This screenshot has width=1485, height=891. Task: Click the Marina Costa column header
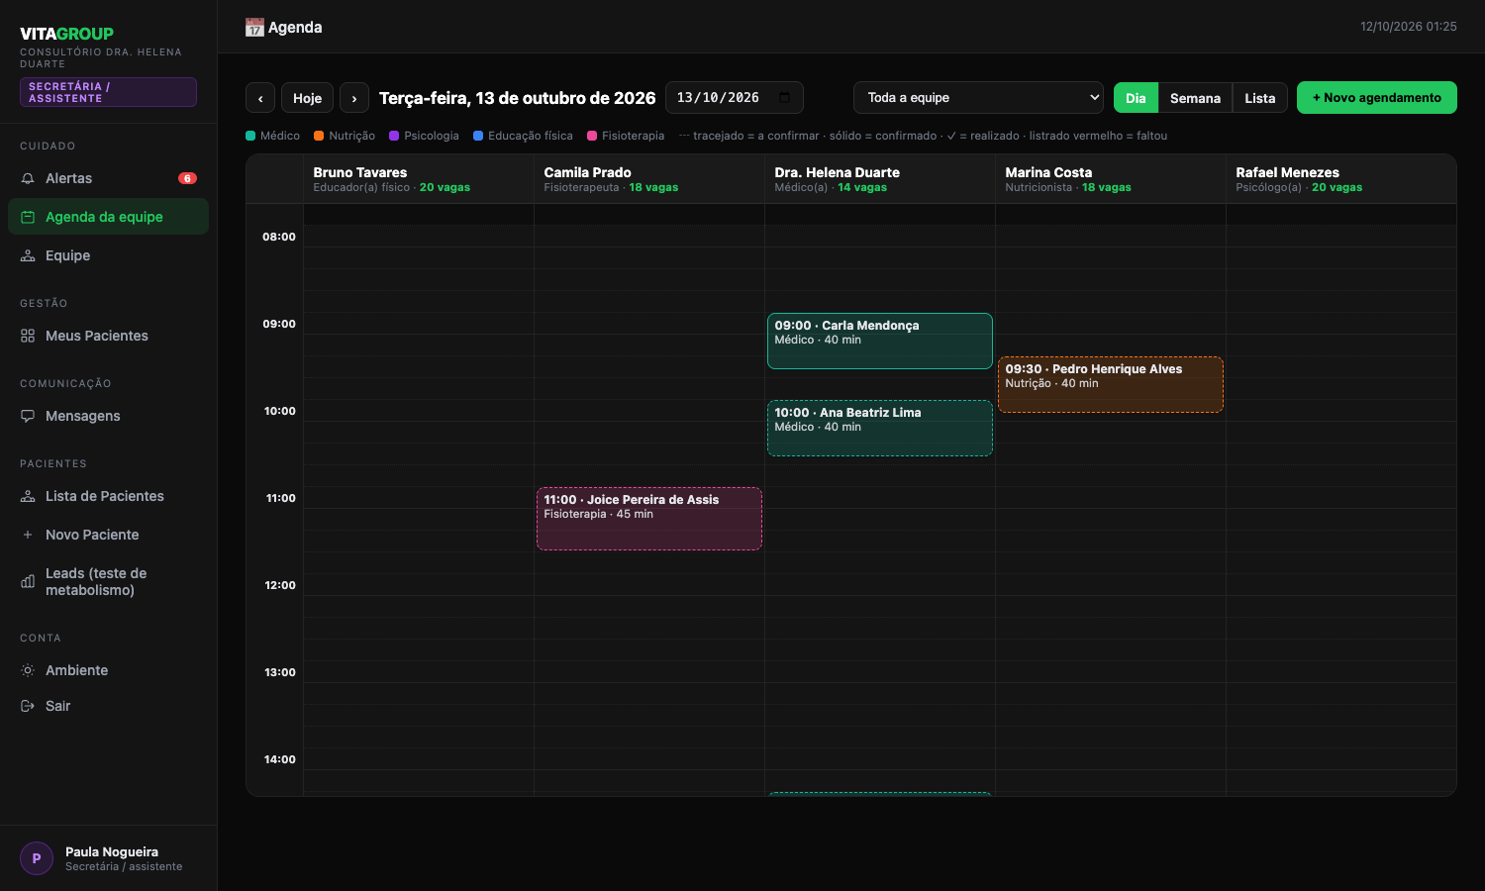coord(1111,179)
